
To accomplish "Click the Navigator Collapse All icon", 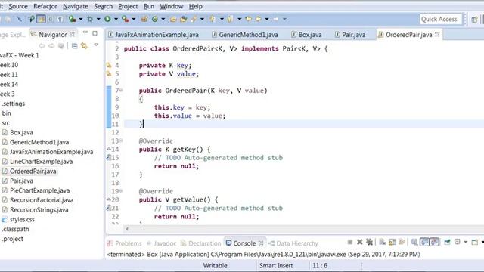I will 74,46.
